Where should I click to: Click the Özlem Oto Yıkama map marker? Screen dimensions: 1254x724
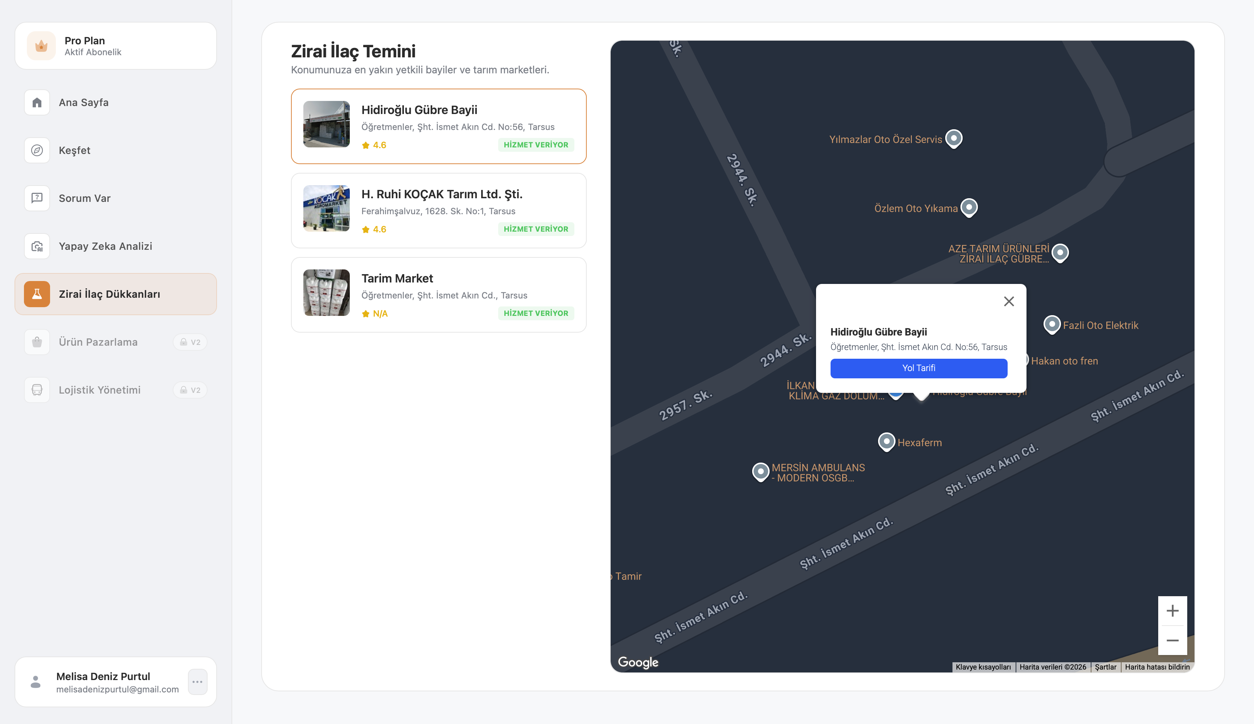[969, 207]
